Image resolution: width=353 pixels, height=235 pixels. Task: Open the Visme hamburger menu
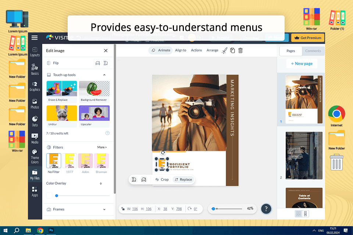click(x=35, y=37)
